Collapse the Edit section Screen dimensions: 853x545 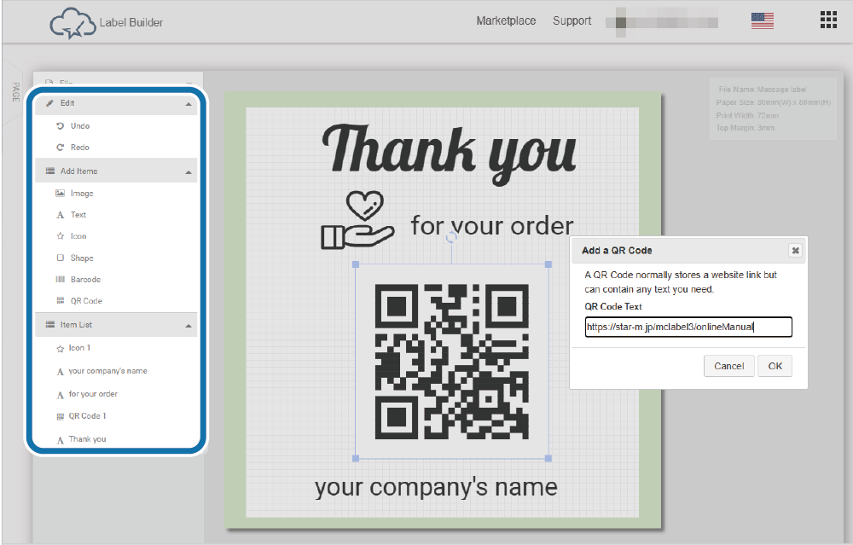click(x=189, y=104)
